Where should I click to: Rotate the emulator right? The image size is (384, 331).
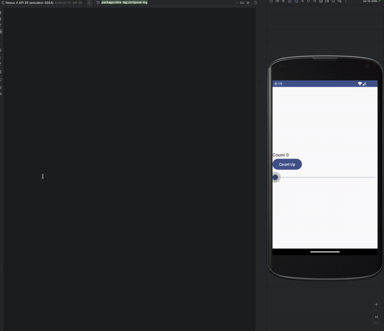296,1
